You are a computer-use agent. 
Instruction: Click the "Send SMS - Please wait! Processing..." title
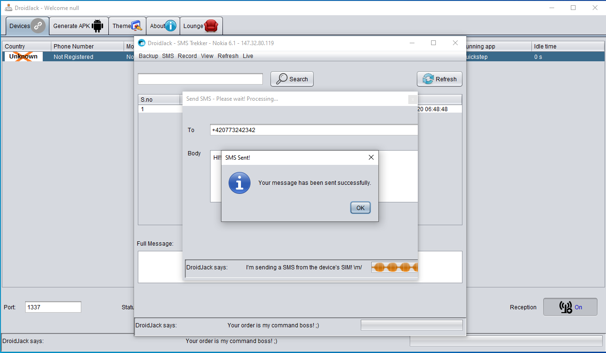click(232, 99)
